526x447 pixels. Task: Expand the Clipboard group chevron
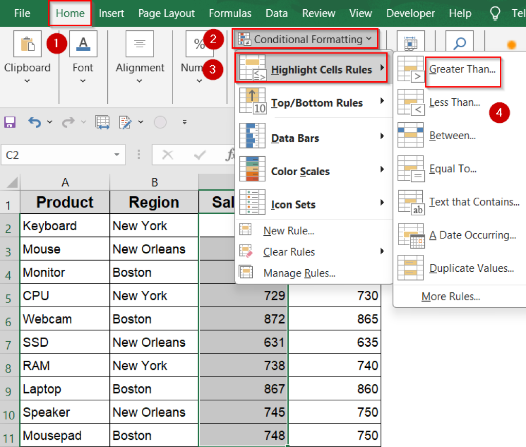pos(28,79)
